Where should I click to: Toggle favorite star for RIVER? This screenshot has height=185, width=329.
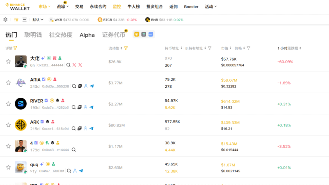click(8, 104)
